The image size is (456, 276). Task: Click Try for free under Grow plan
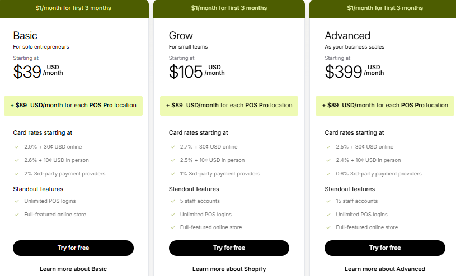[x=229, y=248]
